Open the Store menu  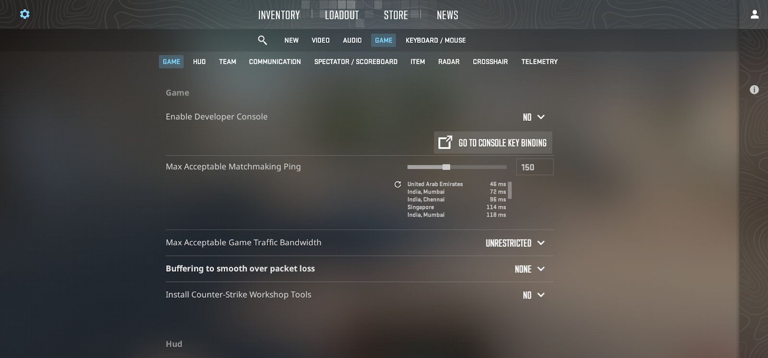[x=396, y=15]
